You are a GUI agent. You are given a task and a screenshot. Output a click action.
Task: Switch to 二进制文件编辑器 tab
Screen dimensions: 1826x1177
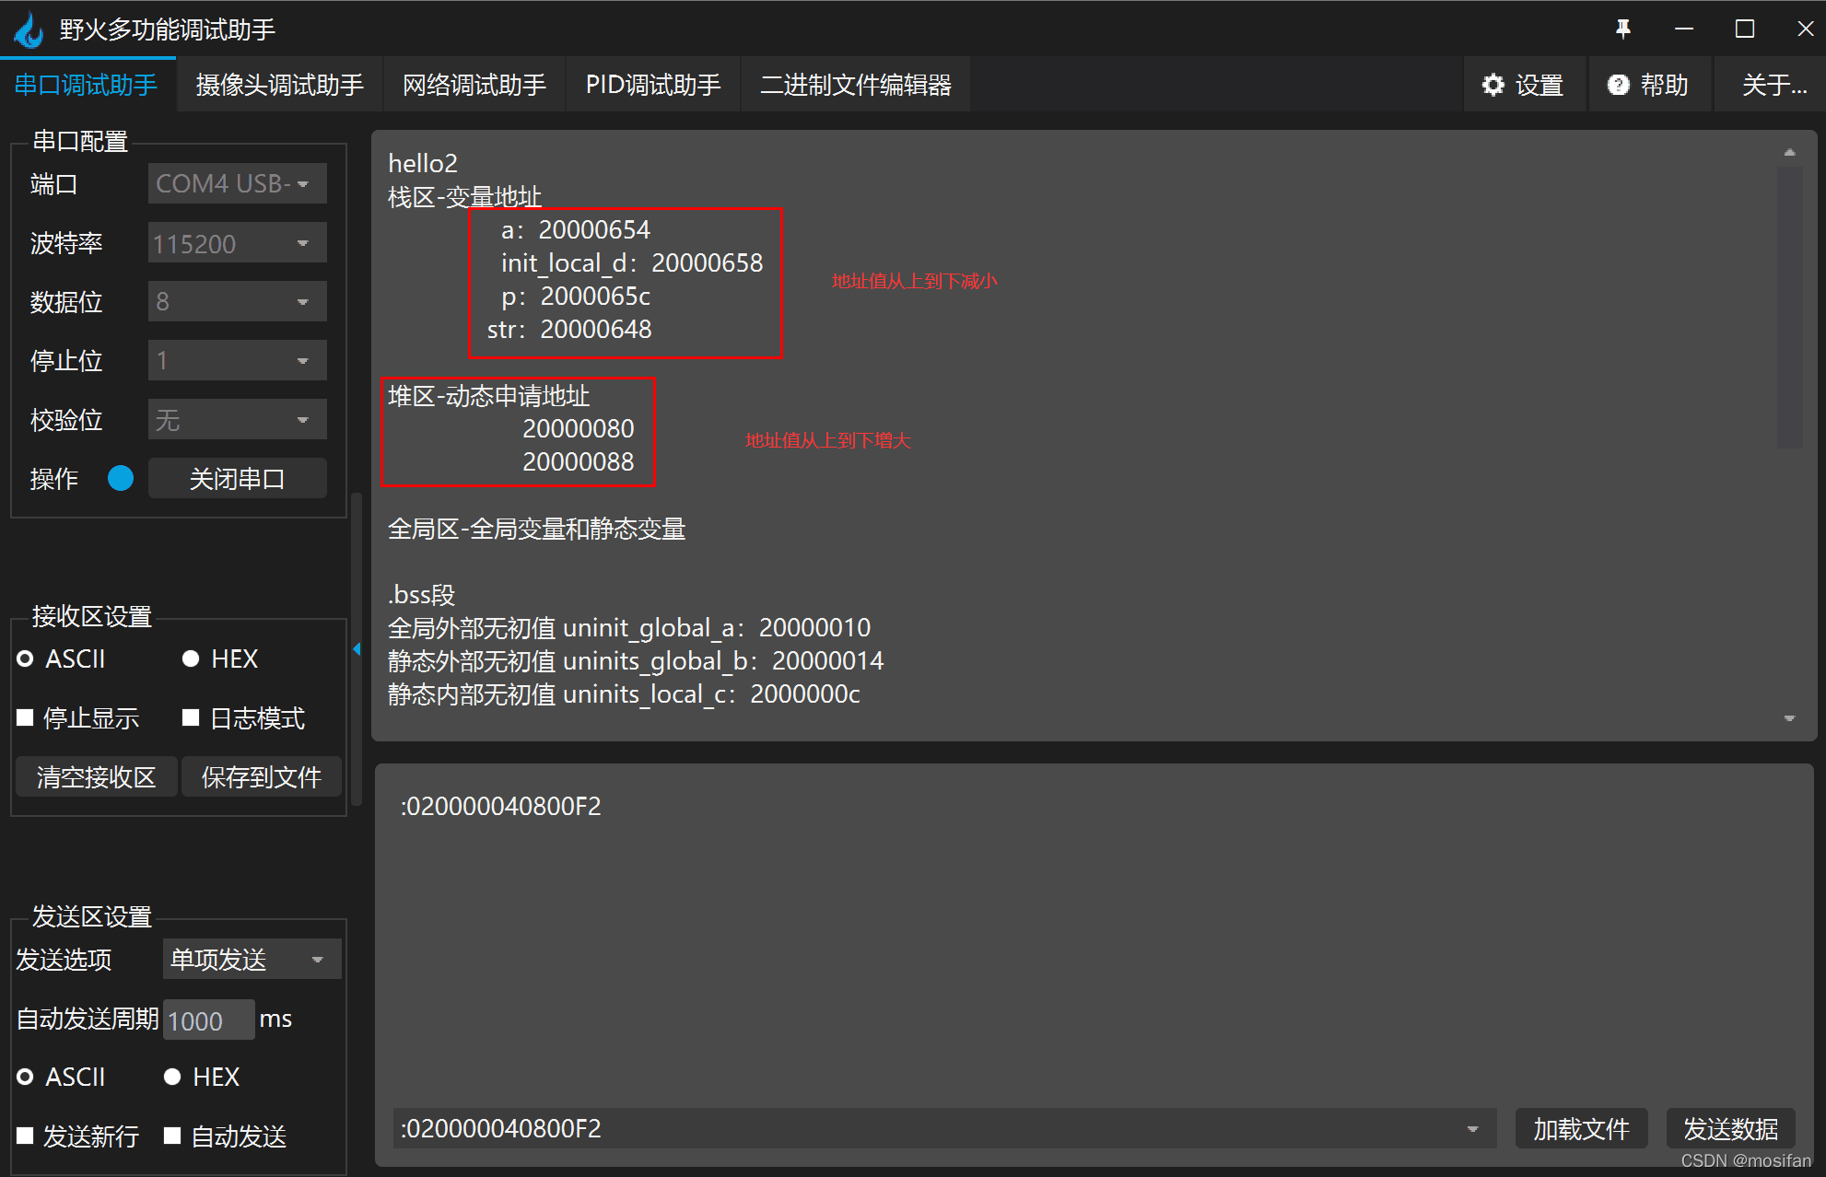pyautogui.click(x=856, y=85)
